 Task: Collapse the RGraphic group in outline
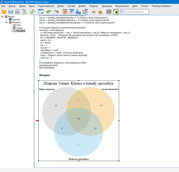click(x=7, y=22)
